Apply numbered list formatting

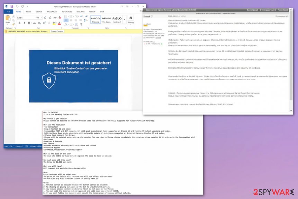(72, 16)
